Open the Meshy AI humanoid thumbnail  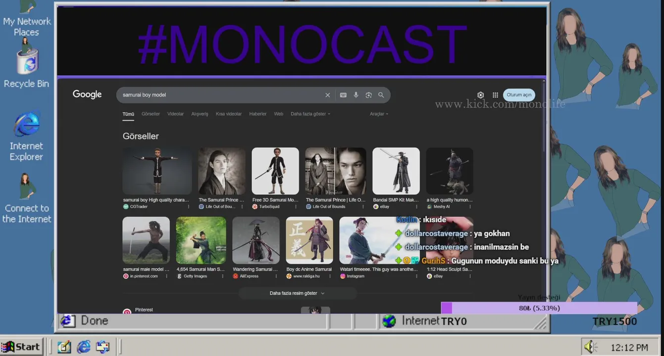(x=450, y=171)
